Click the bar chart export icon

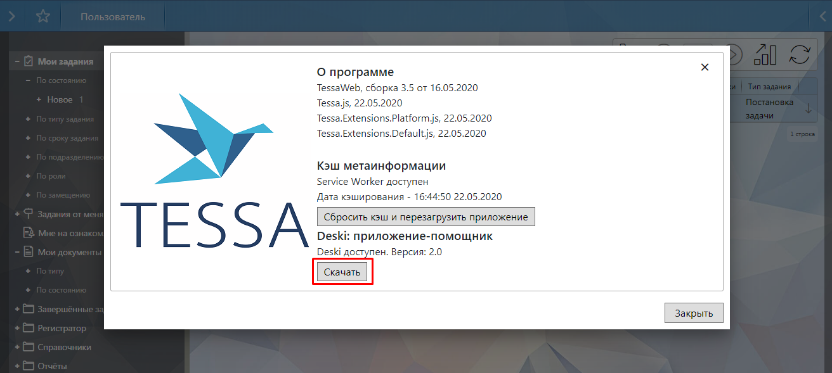coord(765,54)
